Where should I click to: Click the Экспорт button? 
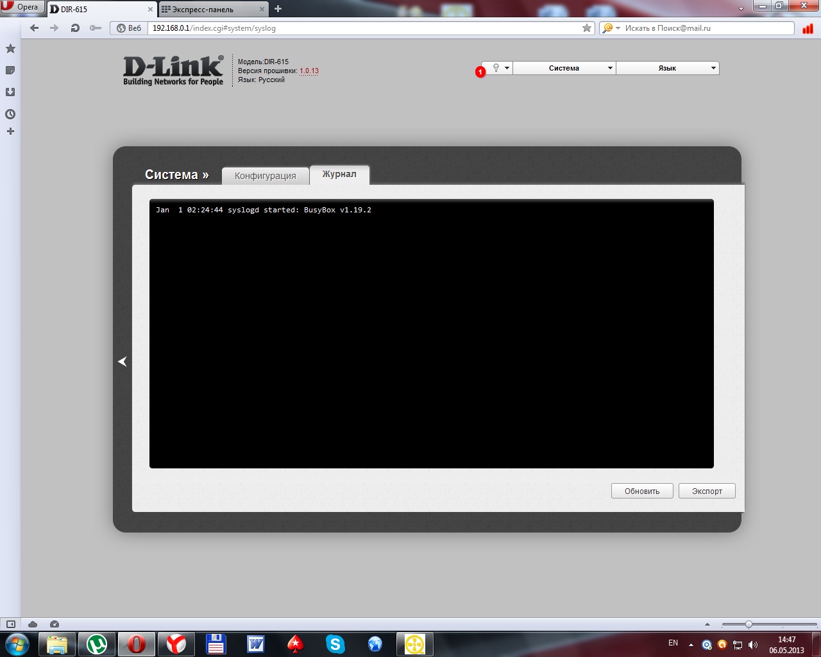707,491
